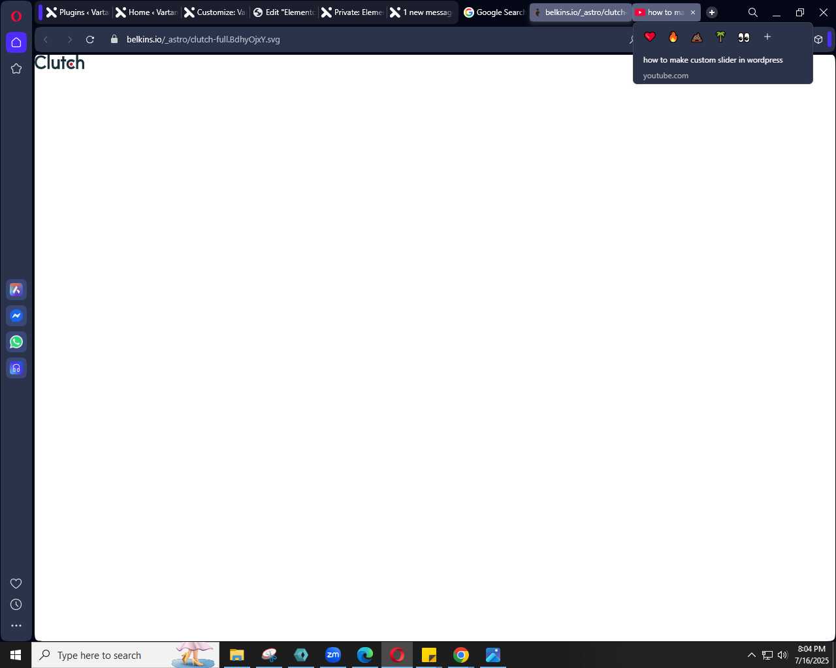Open the network tray icon
The image size is (836, 668).
767,655
